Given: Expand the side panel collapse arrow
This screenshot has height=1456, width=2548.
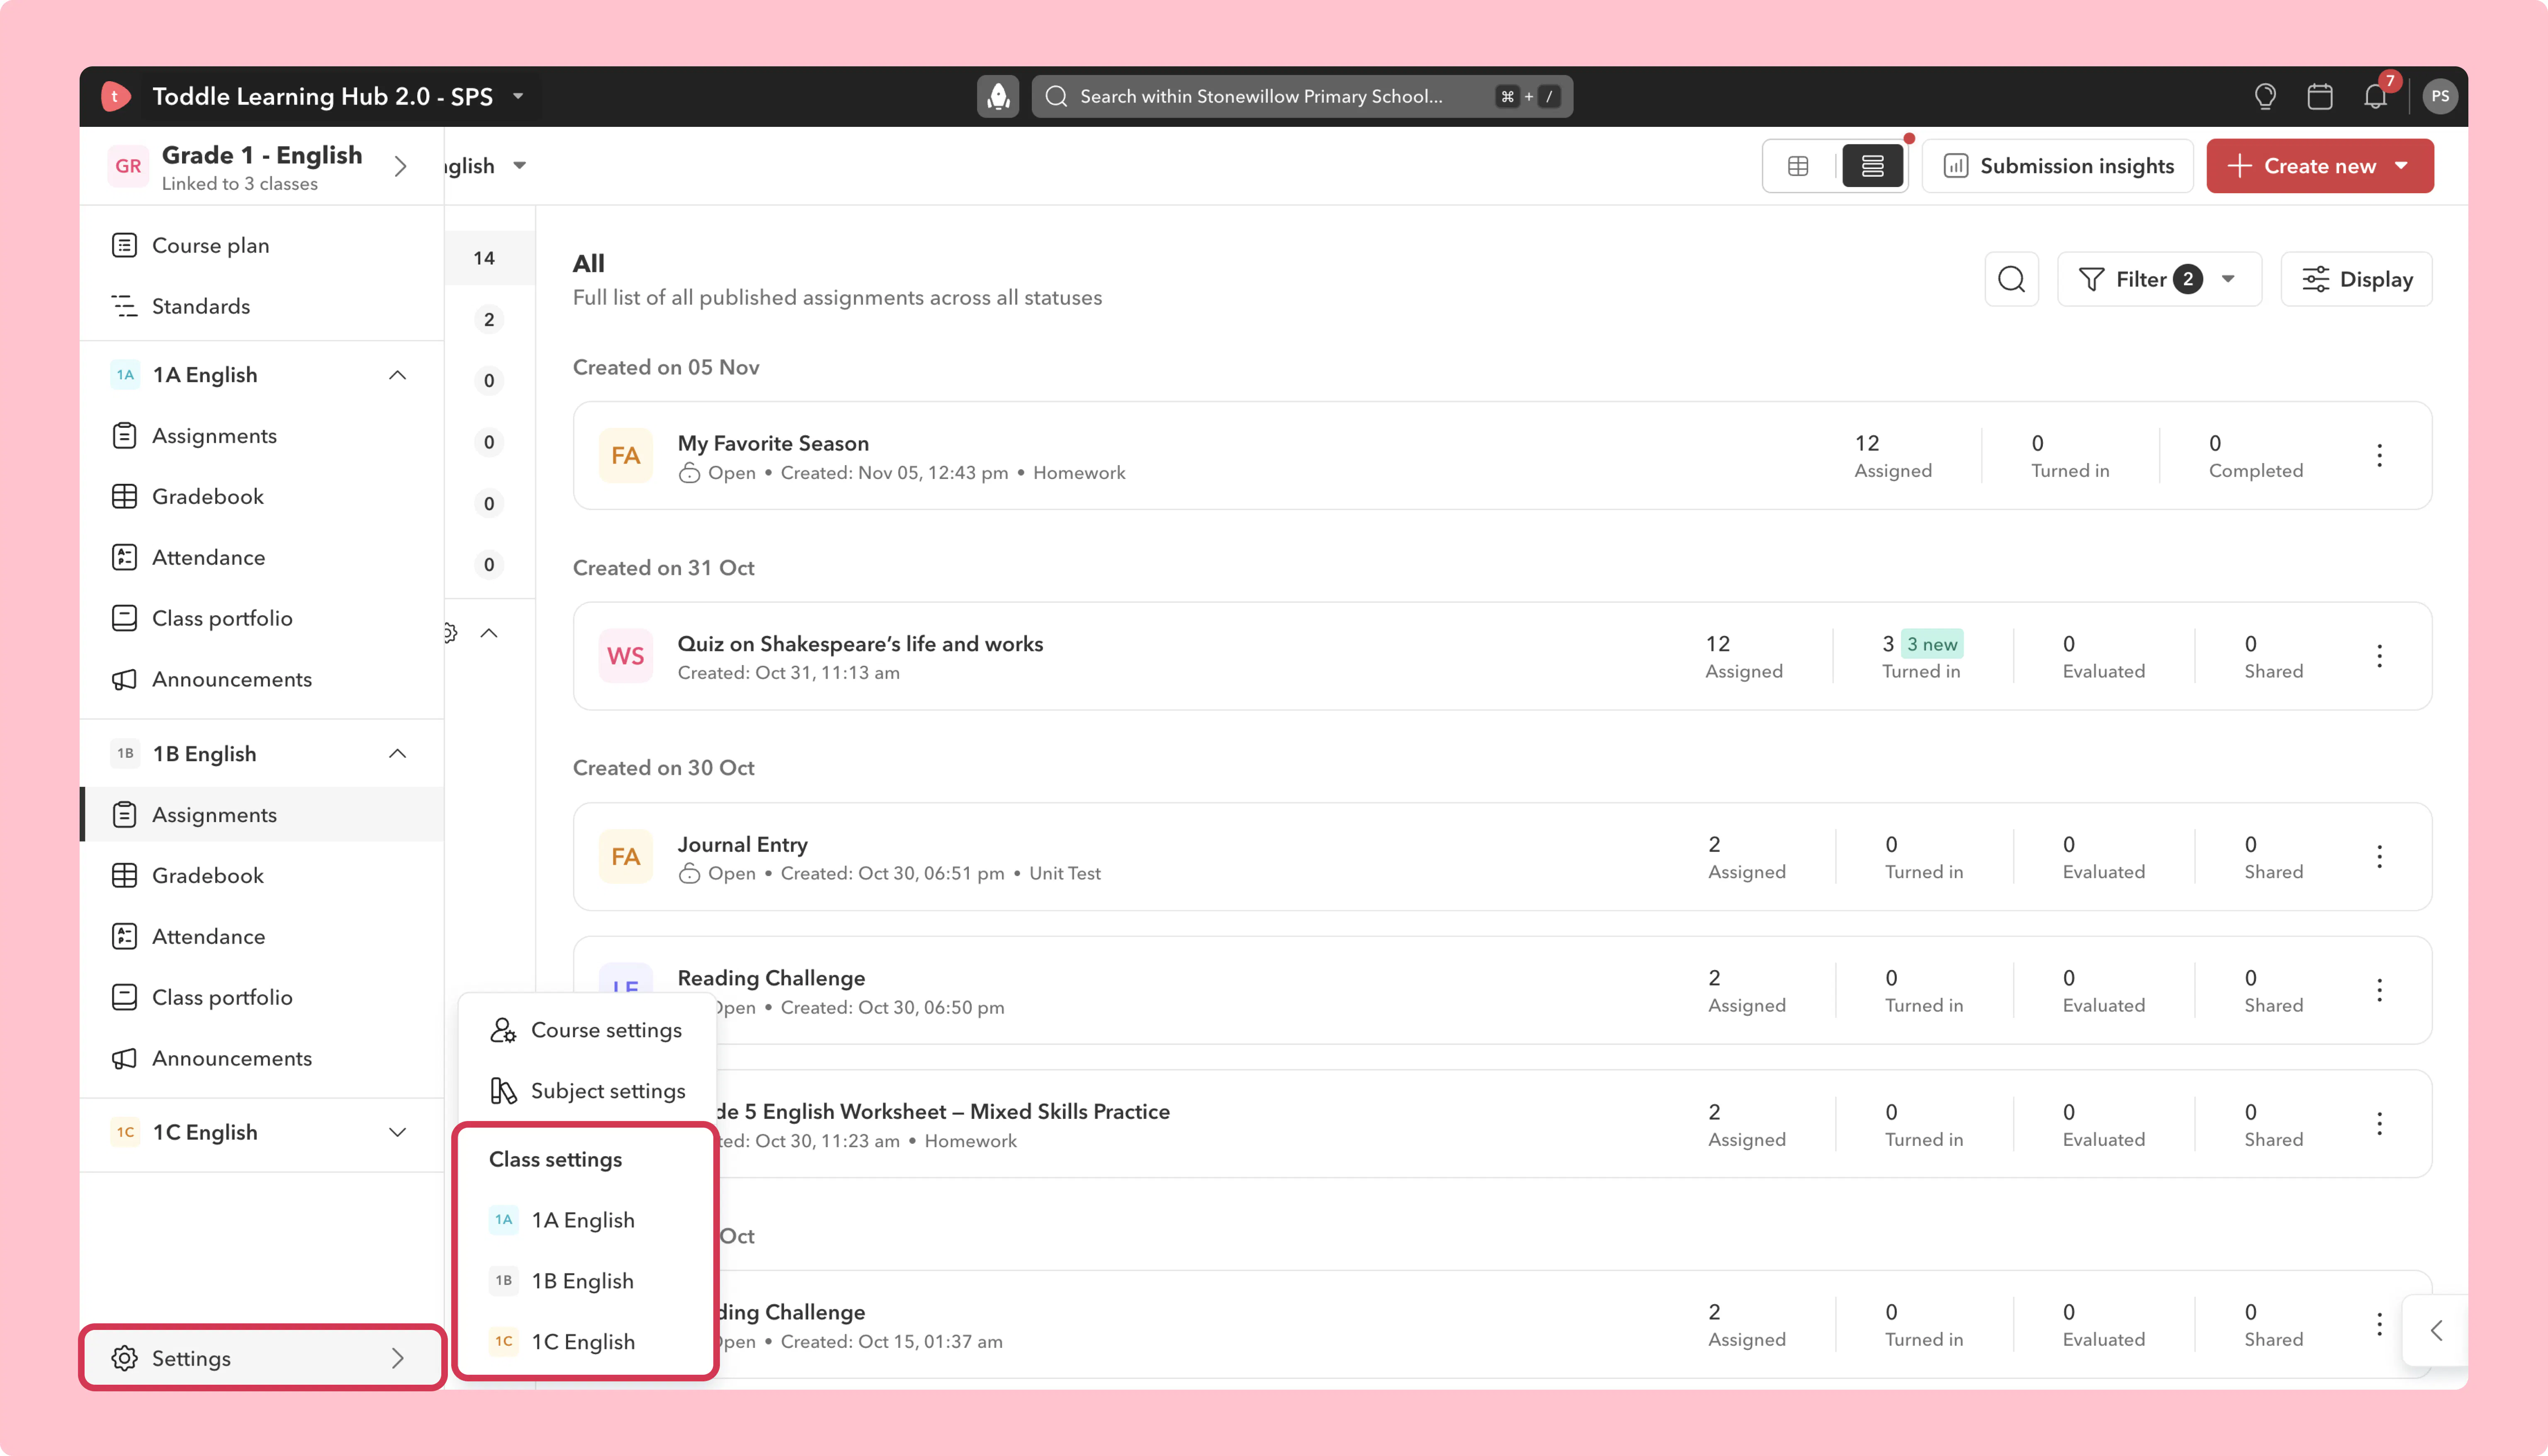Looking at the screenshot, I should 2436,1330.
